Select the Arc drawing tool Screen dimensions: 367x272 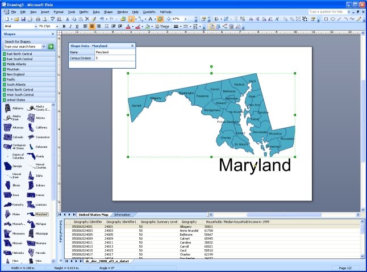[x=346, y=19]
